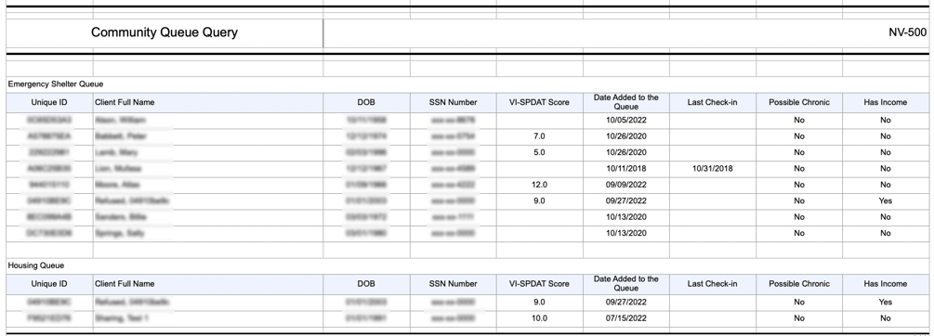934x336 pixels.
Task: Select Possible Chronic No in the 07/15/2022 row
Action: pyautogui.click(x=799, y=318)
